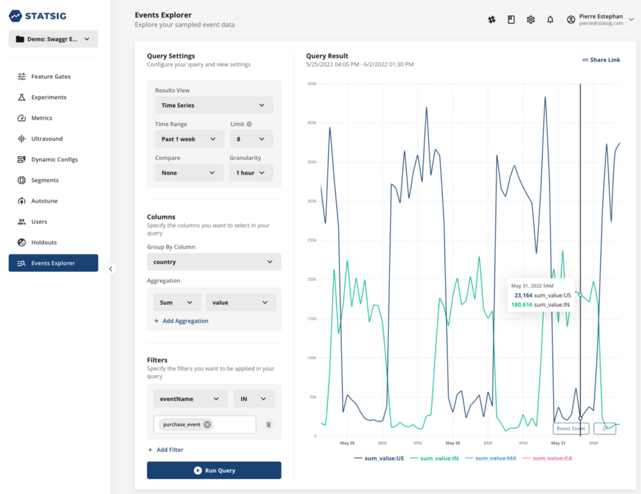641x494 pixels.
Task: Open the Feature Gates sliders icon
Action: pos(22,76)
